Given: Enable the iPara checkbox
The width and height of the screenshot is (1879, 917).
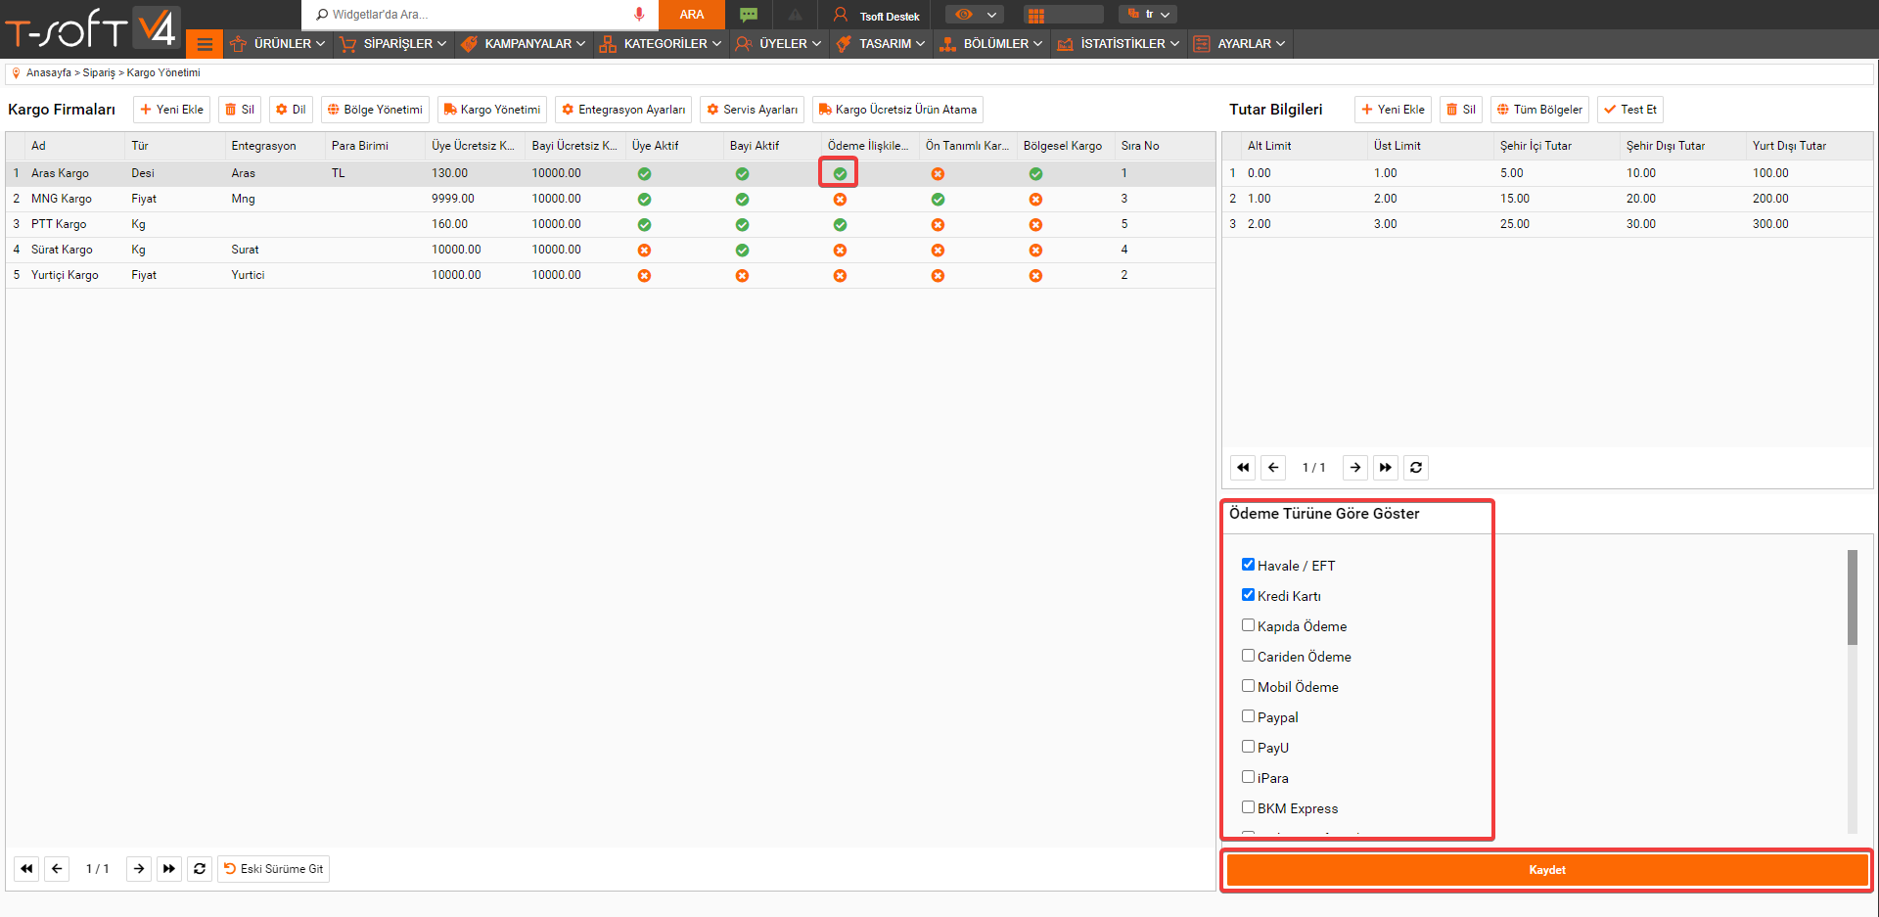Looking at the screenshot, I should (x=1248, y=777).
